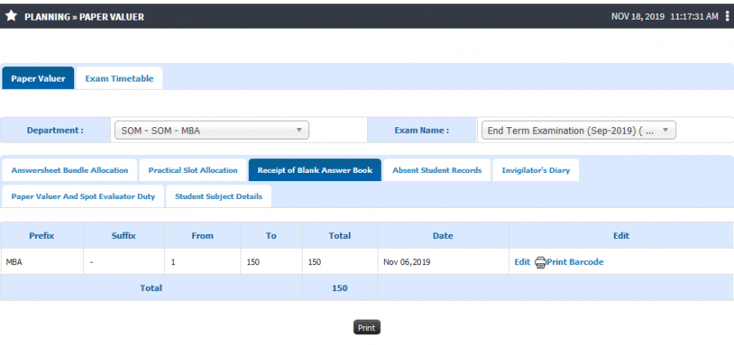734x345 pixels.
Task: Switch to the Paper Valuer tab
Action: (38, 78)
